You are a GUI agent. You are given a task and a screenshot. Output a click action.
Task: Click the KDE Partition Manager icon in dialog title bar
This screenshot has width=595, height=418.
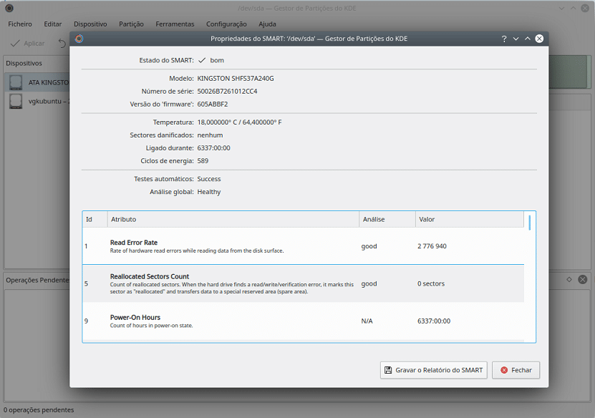79,39
